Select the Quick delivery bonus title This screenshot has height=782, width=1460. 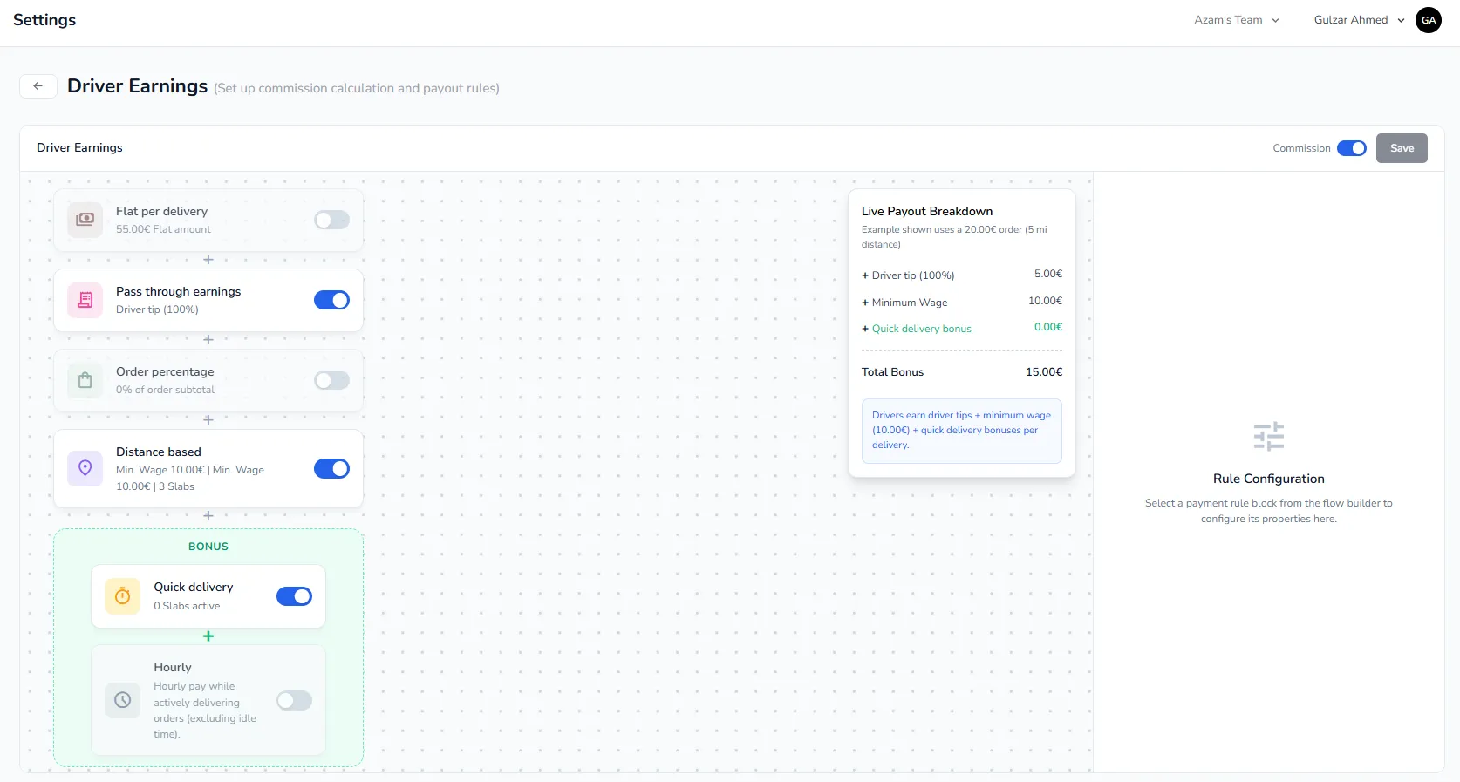pyautogui.click(x=194, y=587)
